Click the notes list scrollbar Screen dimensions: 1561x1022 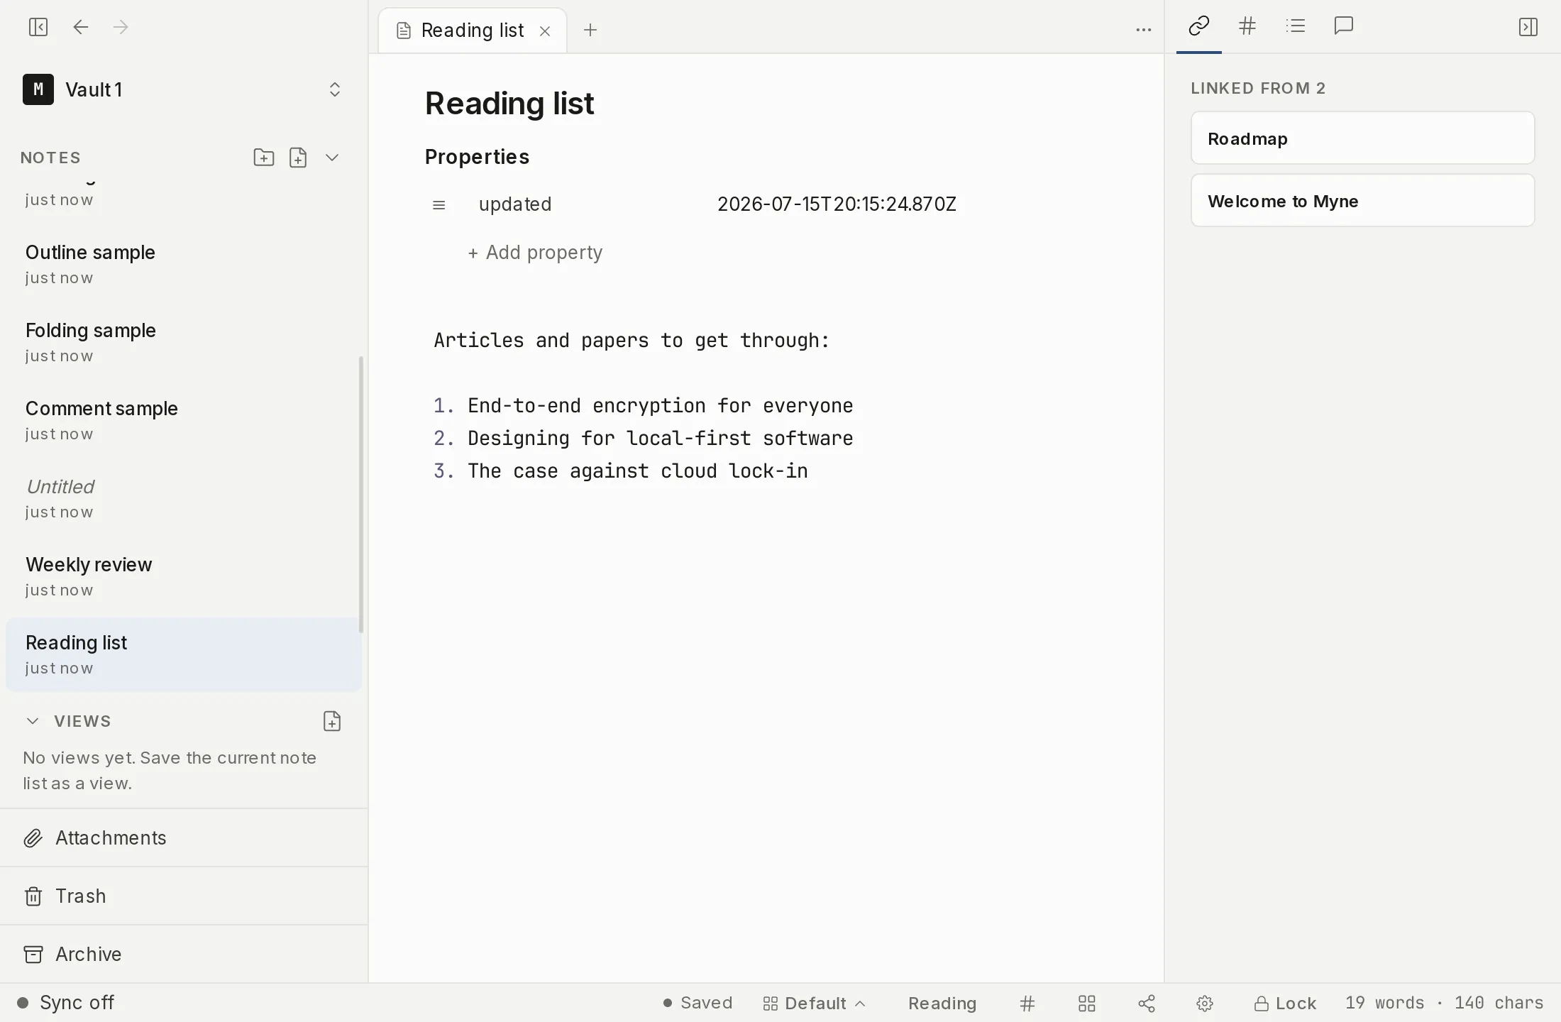click(x=361, y=494)
